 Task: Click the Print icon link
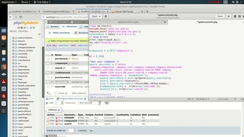(x=50, y=99)
